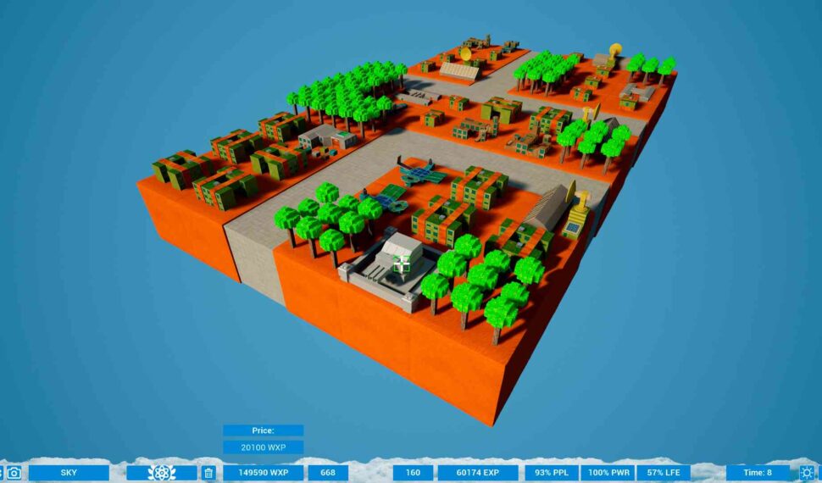Screen dimensions: 822x483
Task: Click the trash can delete icon
Action: point(208,473)
